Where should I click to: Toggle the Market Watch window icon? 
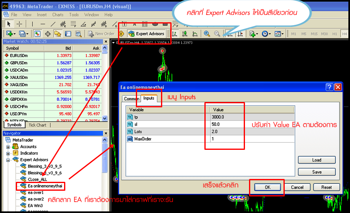tap(37, 34)
